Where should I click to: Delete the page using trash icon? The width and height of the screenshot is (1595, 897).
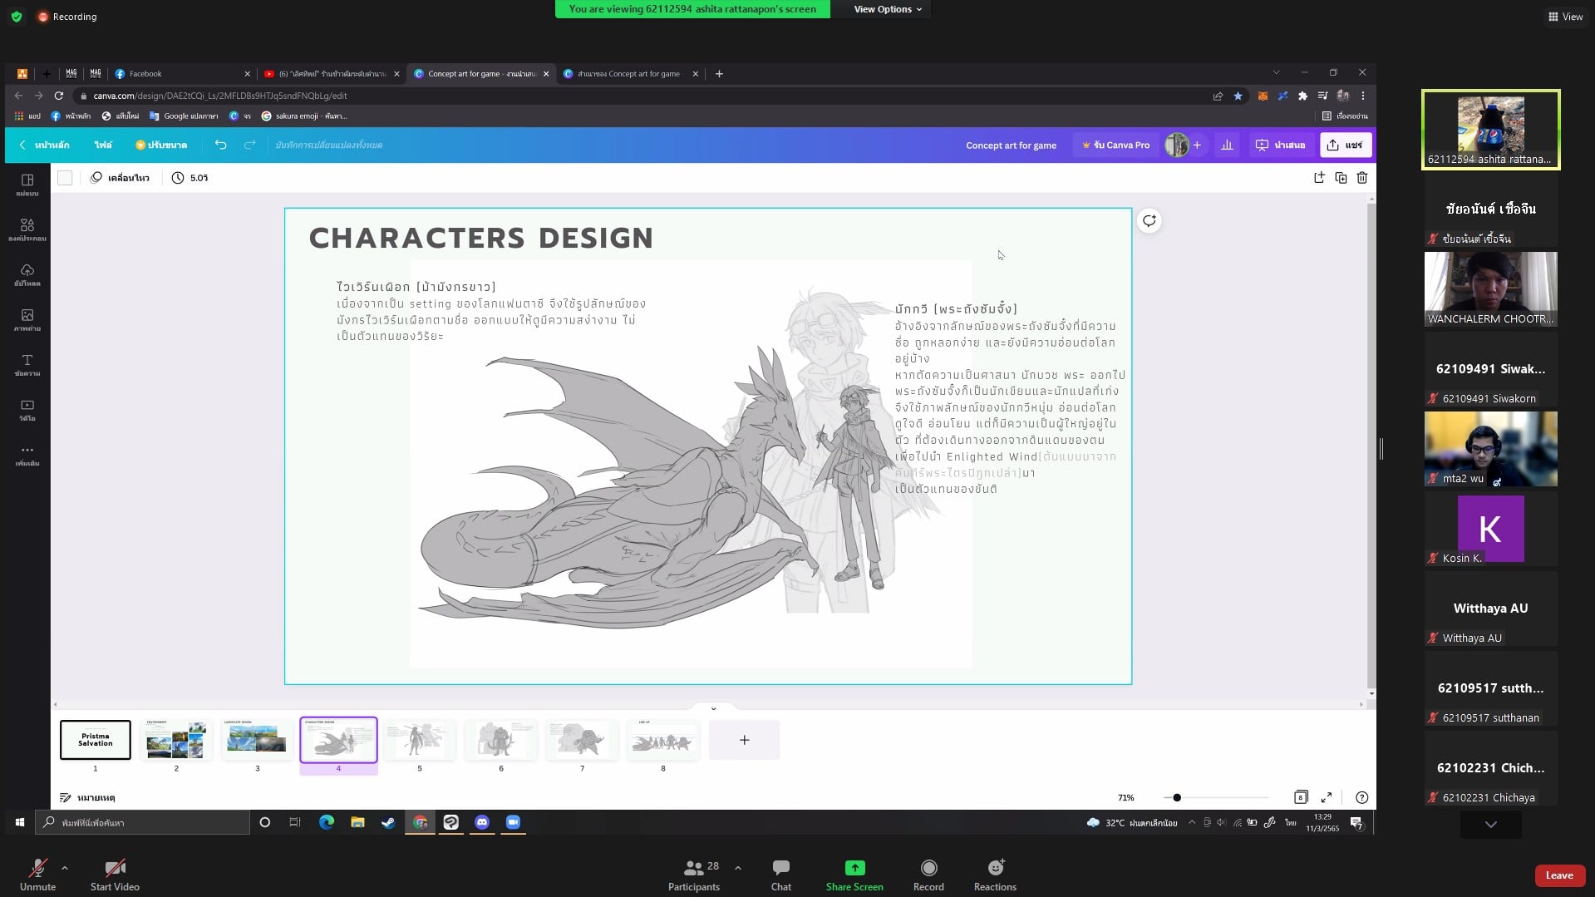1361,178
